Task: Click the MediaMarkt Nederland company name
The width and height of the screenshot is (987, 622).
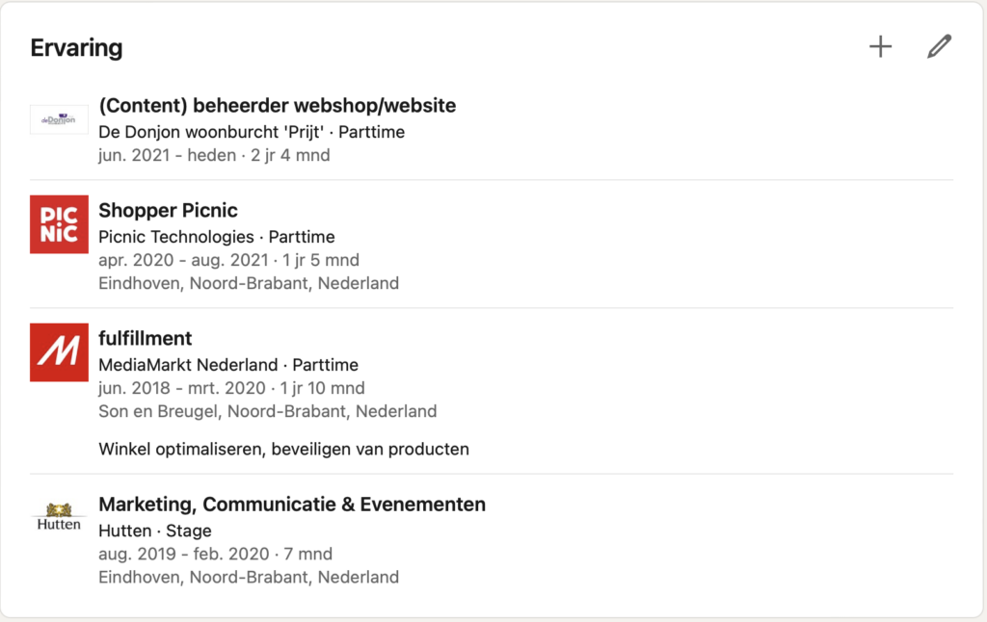Action: (x=188, y=365)
